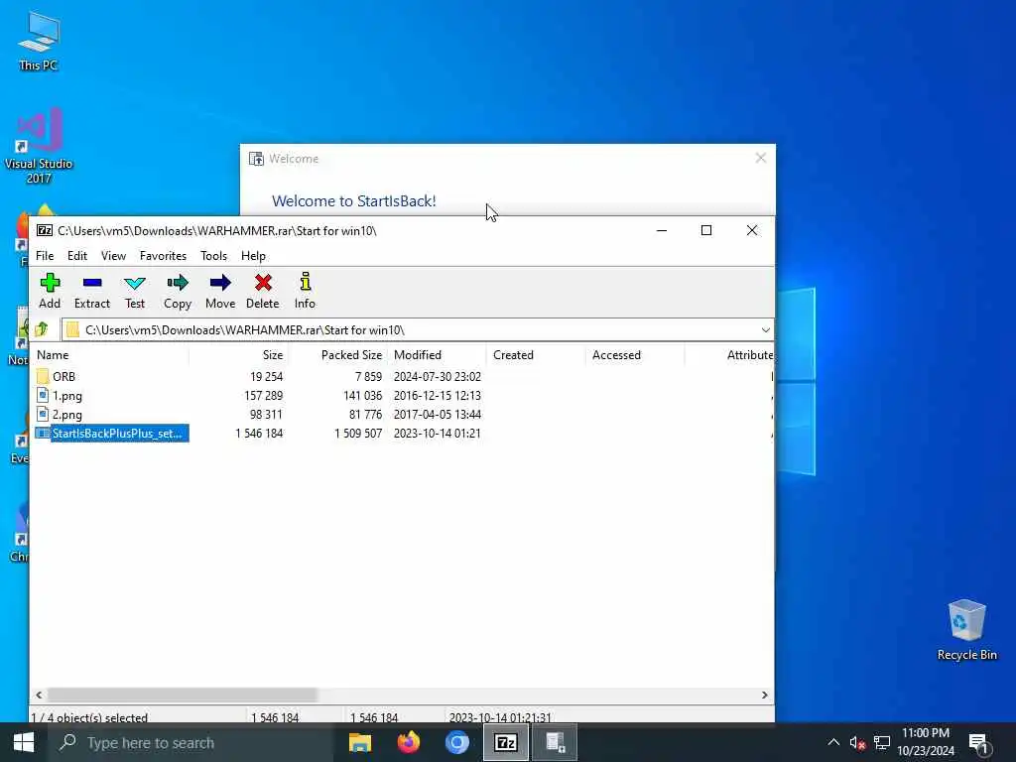Click the Windows Start button
1016x762 pixels.
pos(24,742)
